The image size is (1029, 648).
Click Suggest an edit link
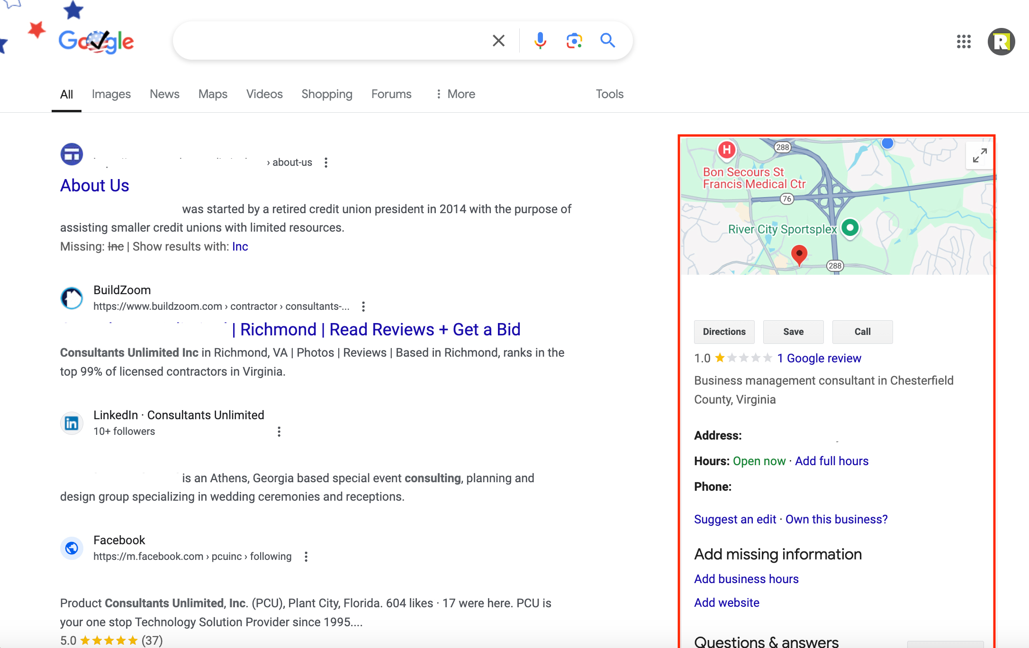pyautogui.click(x=735, y=520)
